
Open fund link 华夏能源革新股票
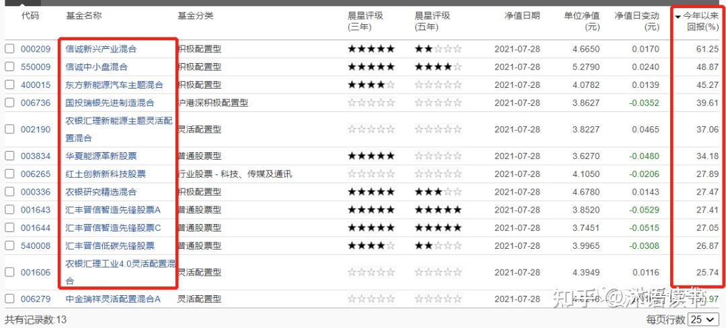tap(101, 156)
